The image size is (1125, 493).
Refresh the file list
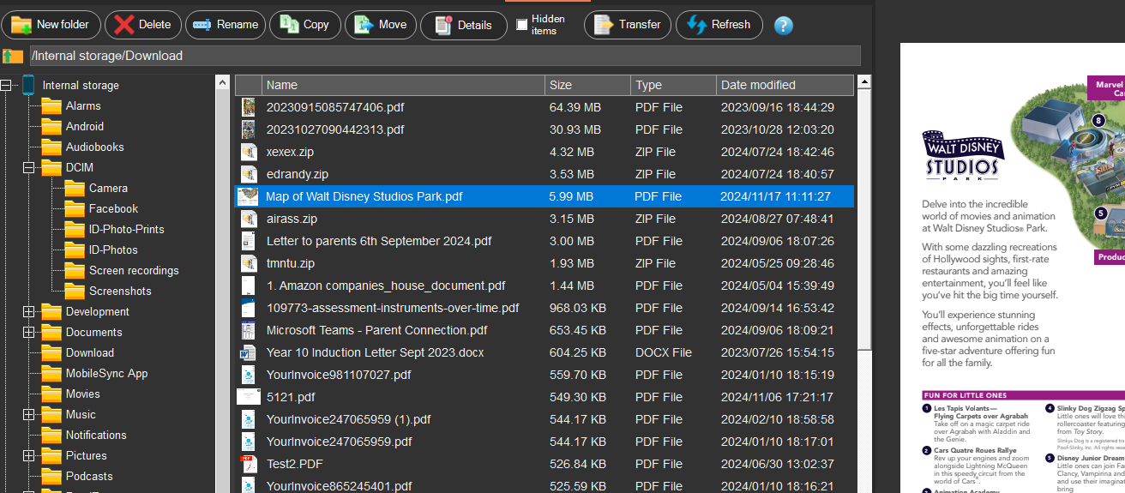(x=719, y=25)
